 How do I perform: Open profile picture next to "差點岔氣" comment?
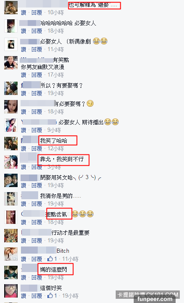11,217
